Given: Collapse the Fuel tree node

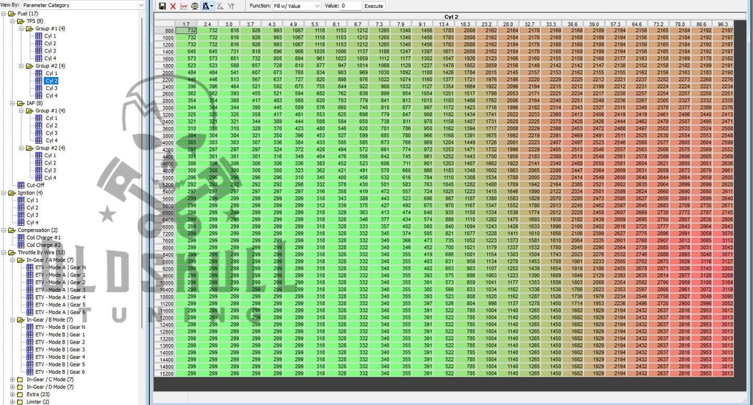Looking at the screenshot, I should pyautogui.click(x=4, y=14).
